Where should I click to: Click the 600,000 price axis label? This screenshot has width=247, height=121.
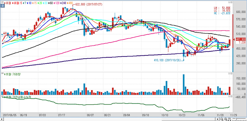(241, 12)
